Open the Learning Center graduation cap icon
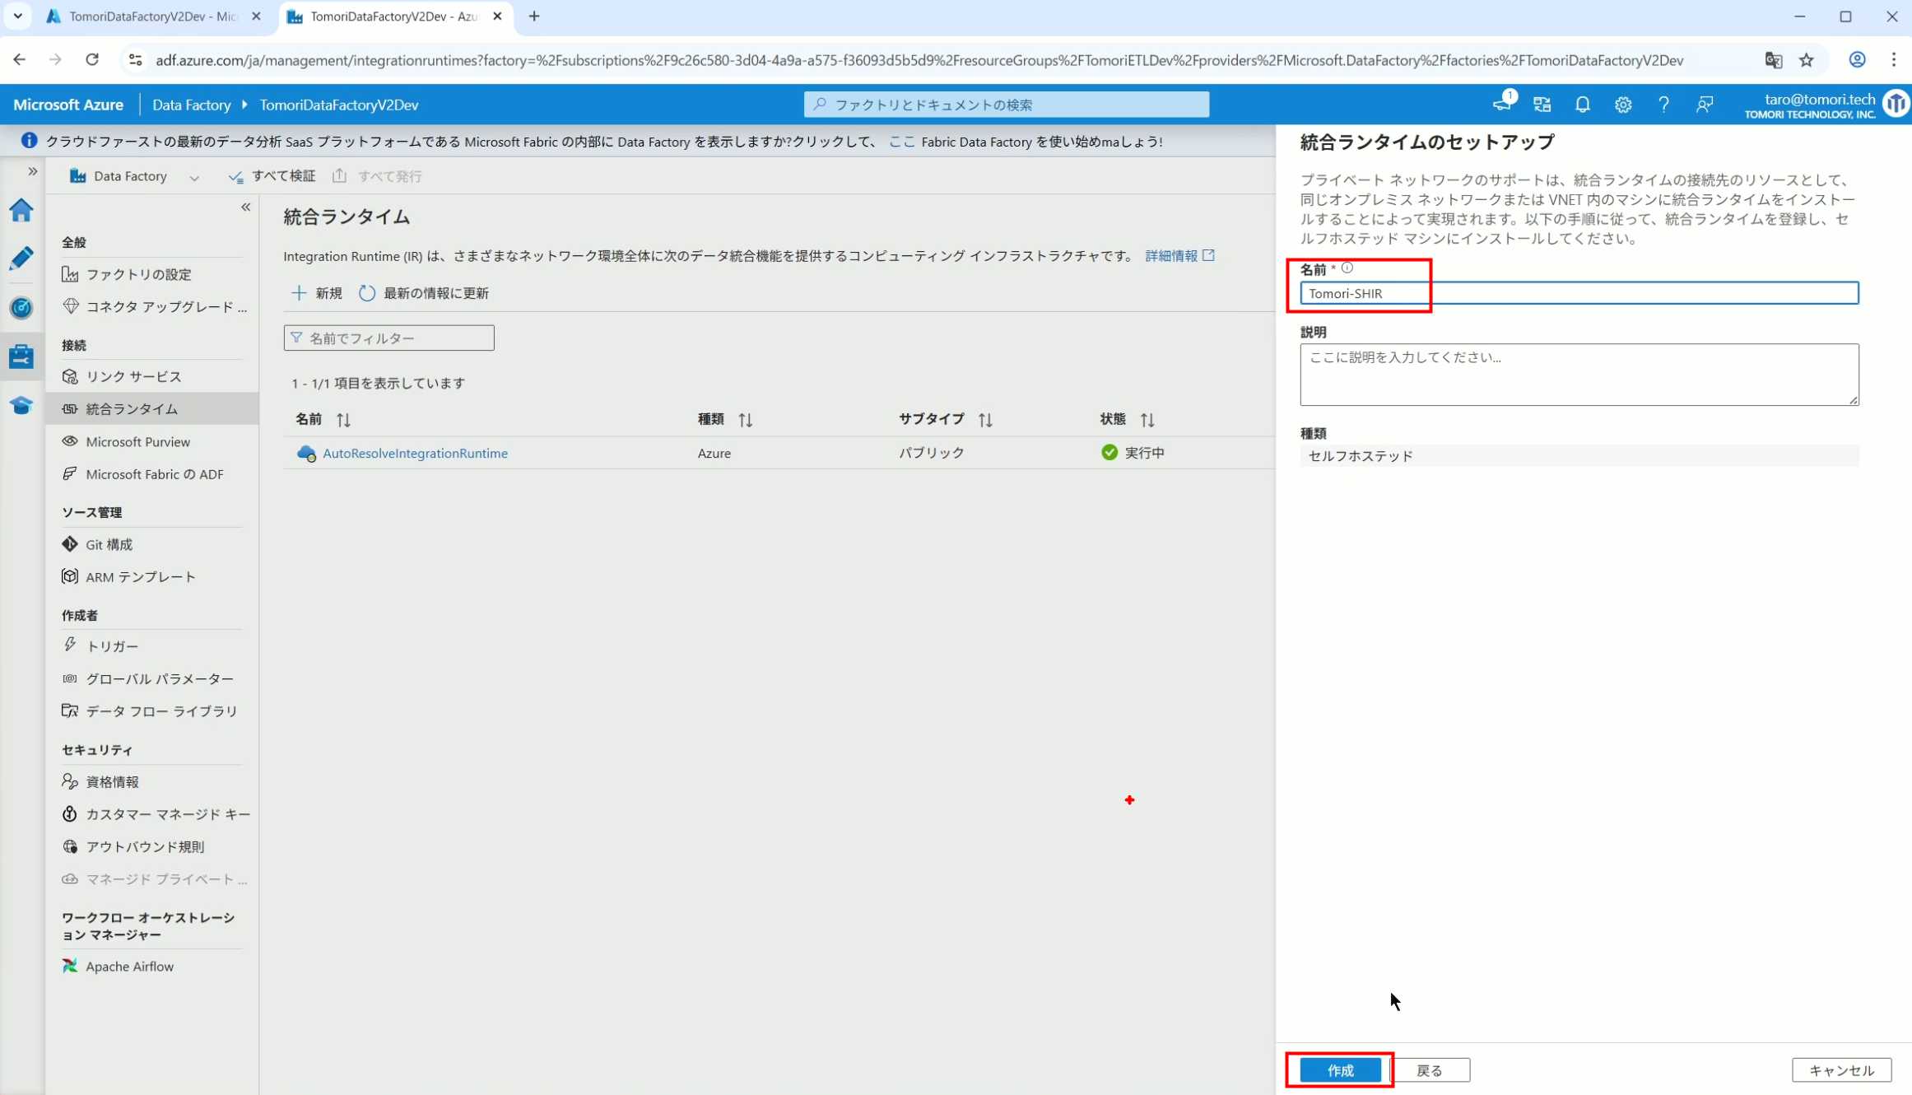The image size is (1912, 1095). (21, 405)
